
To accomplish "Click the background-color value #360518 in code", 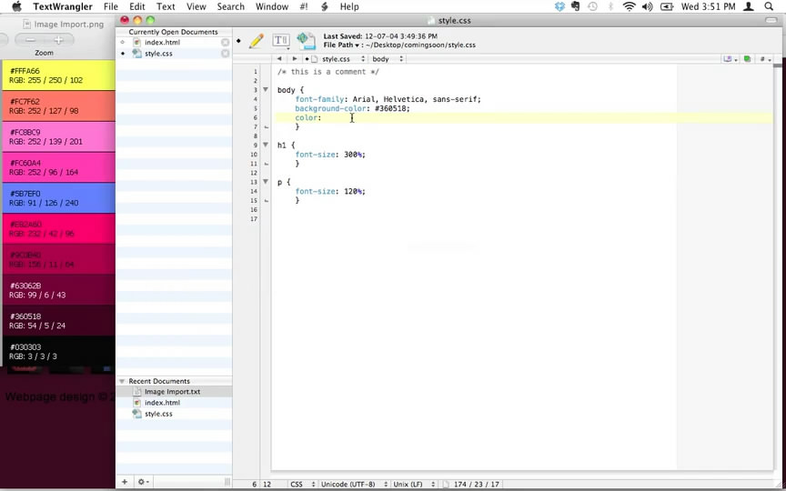I will [390, 108].
